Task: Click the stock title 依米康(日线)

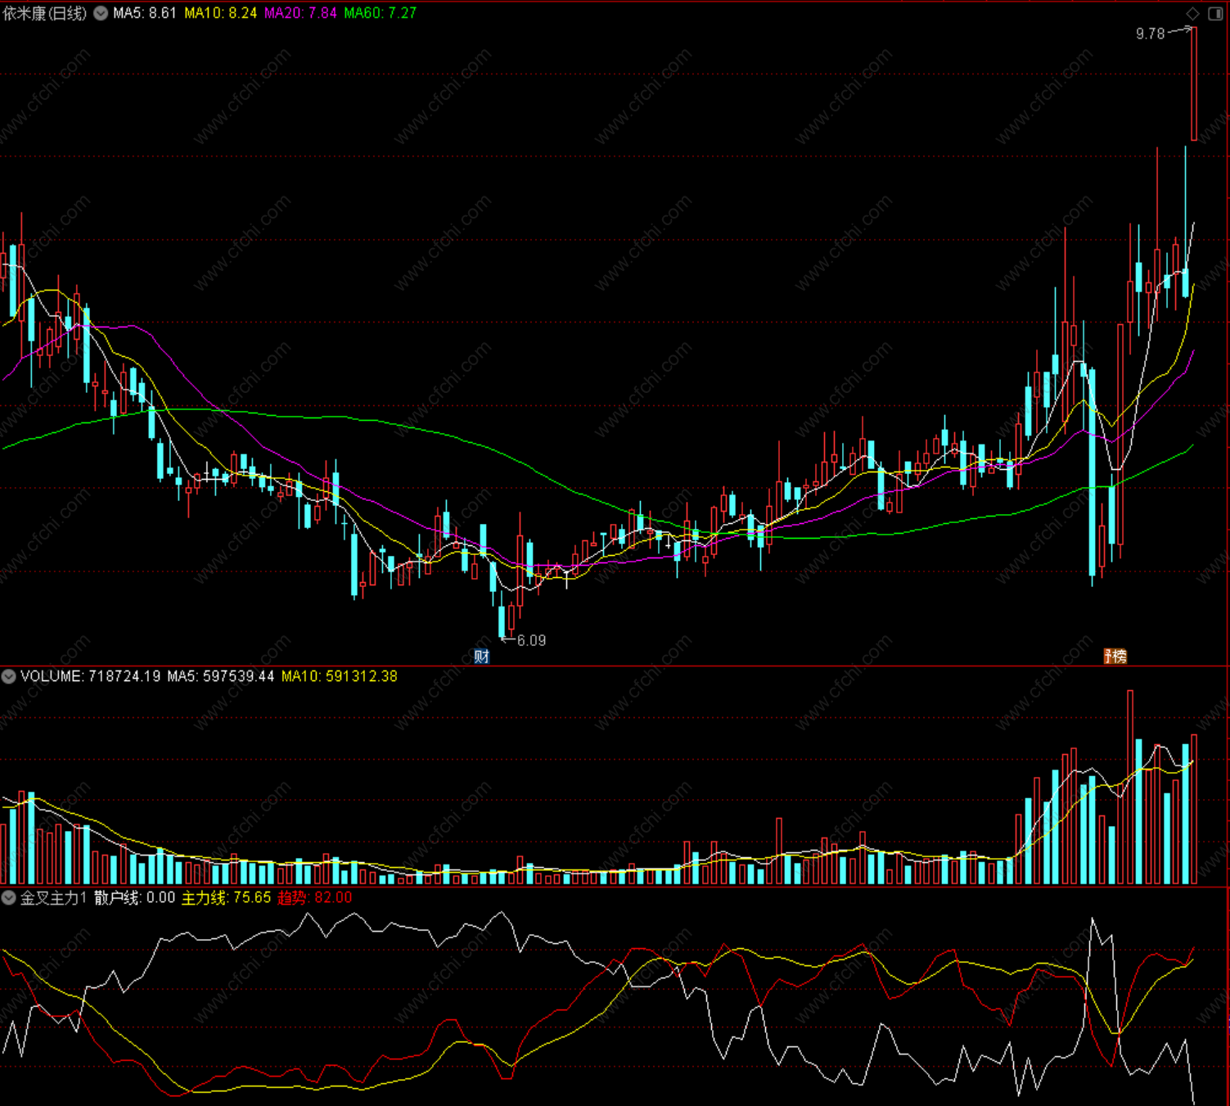Action: tap(45, 13)
